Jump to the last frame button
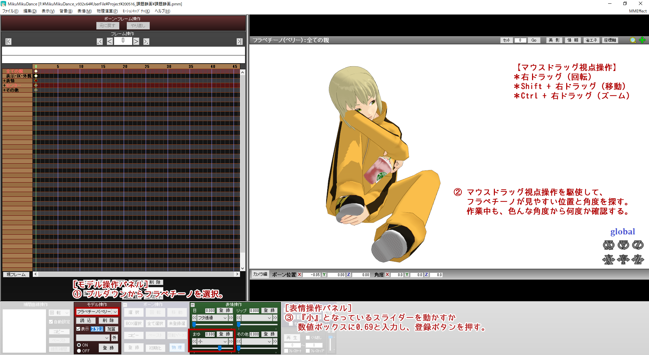Screen dimensions: 649x355 click(x=239, y=42)
